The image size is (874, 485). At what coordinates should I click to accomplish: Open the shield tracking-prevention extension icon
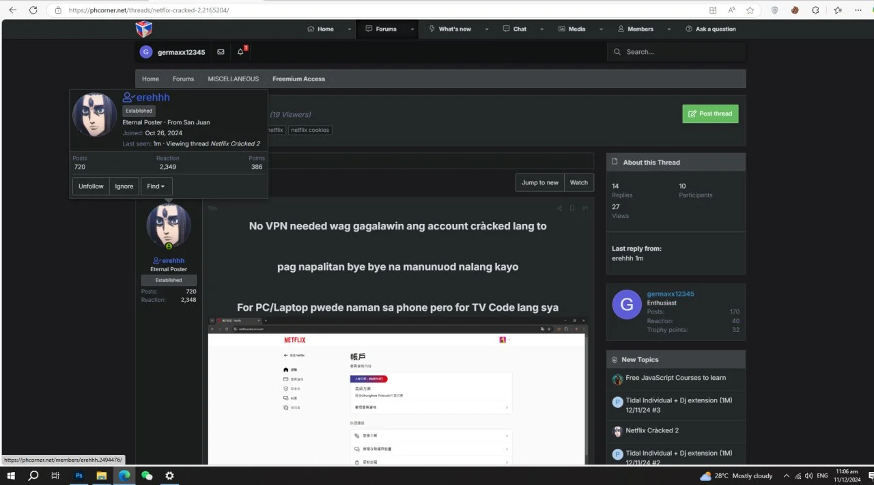click(x=774, y=10)
